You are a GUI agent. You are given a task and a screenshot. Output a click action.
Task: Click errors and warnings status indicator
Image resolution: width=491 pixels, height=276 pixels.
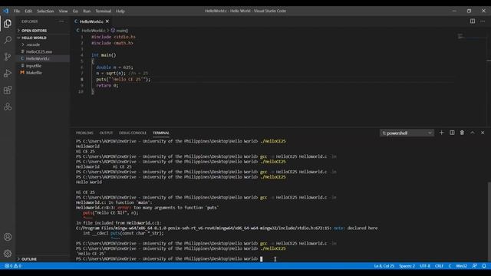coord(13,266)
